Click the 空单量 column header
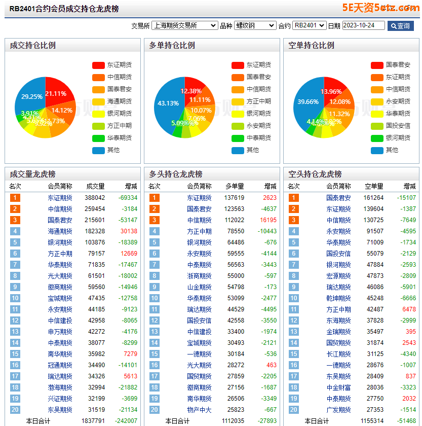The image size is (422, 426). [x=374, y=186]
